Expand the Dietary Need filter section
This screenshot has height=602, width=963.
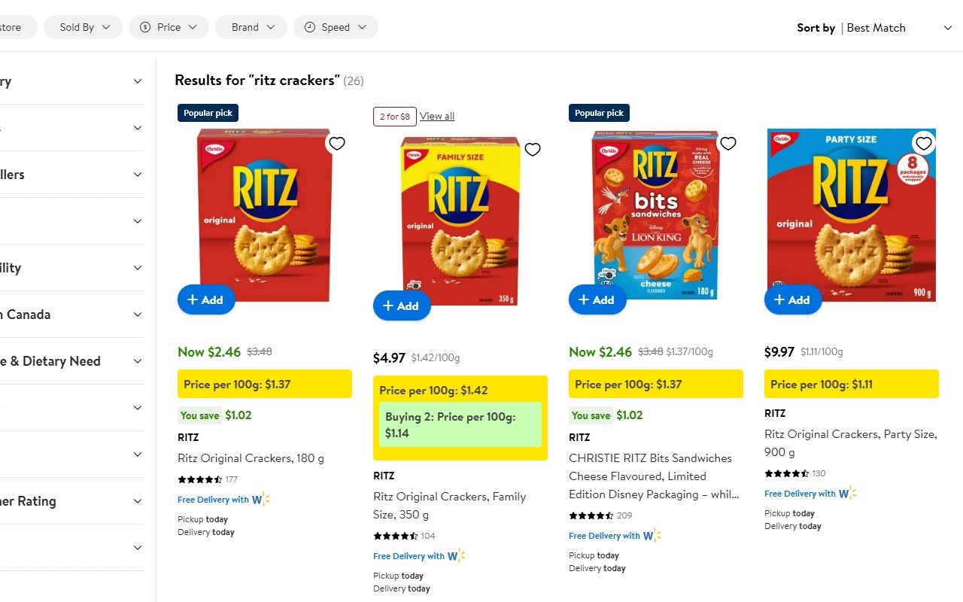tap(138, 361)
